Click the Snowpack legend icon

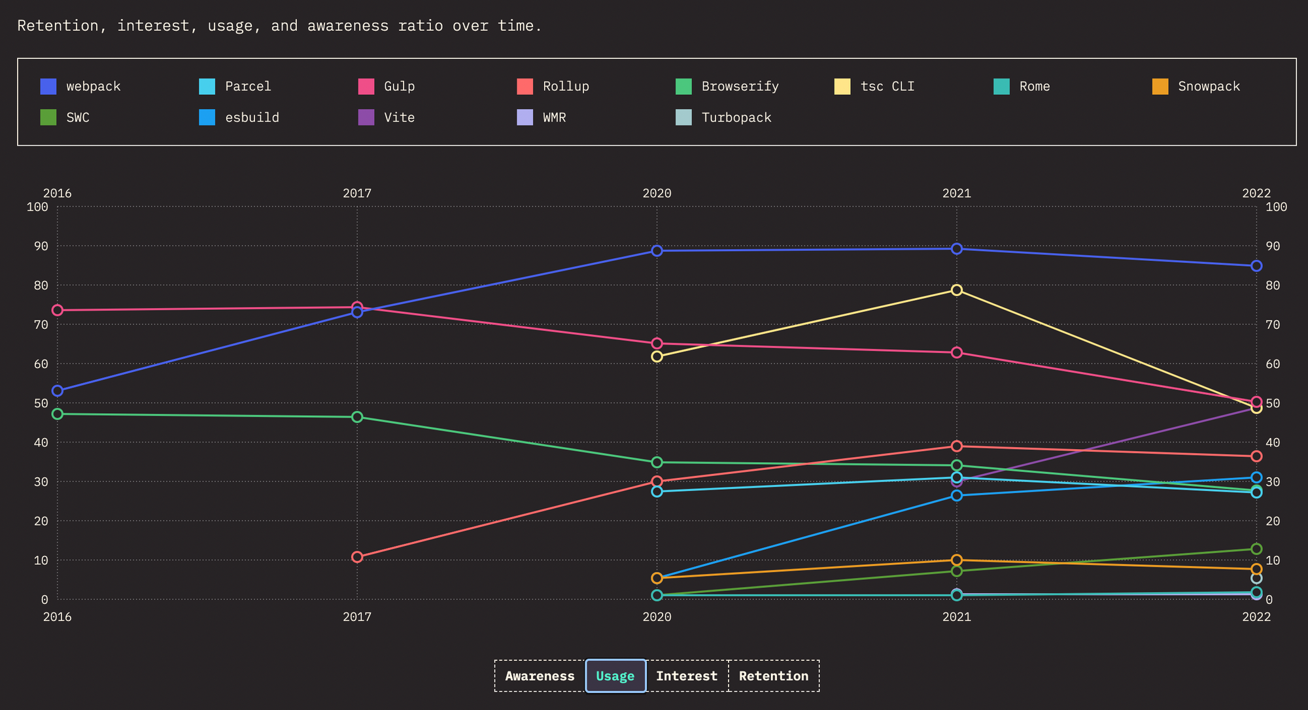(1157, 86)
